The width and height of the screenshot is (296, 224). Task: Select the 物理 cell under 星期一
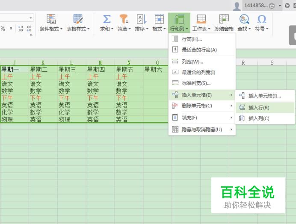point(15,119)
